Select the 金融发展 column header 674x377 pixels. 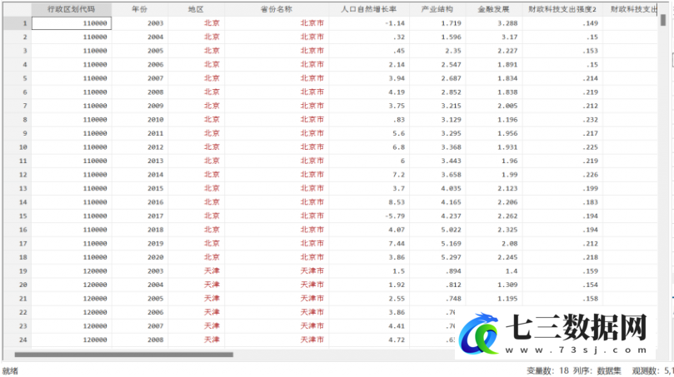point(494,9)
